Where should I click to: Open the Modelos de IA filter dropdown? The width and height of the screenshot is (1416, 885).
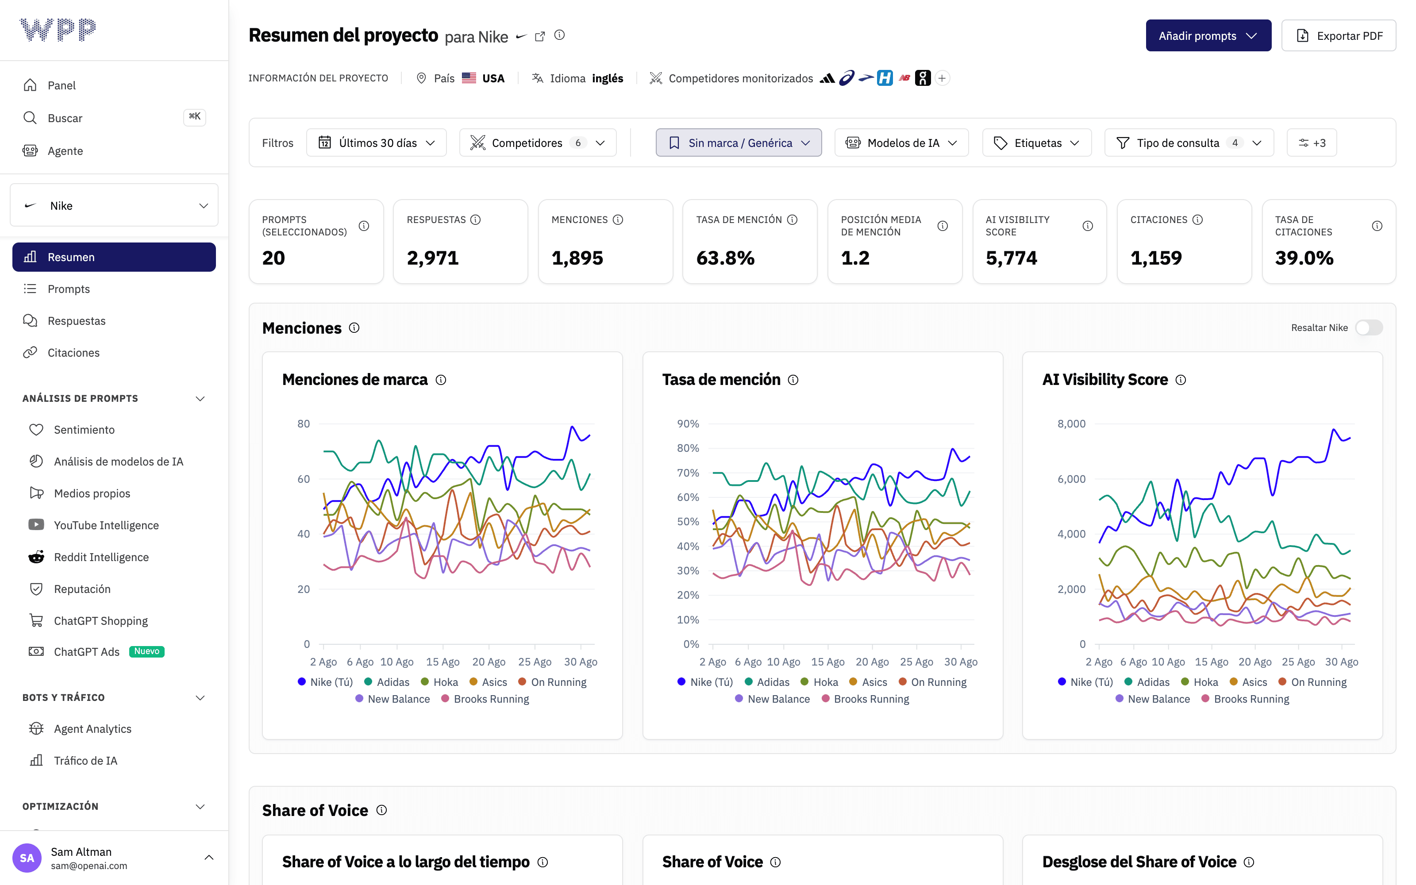[901, 143]
